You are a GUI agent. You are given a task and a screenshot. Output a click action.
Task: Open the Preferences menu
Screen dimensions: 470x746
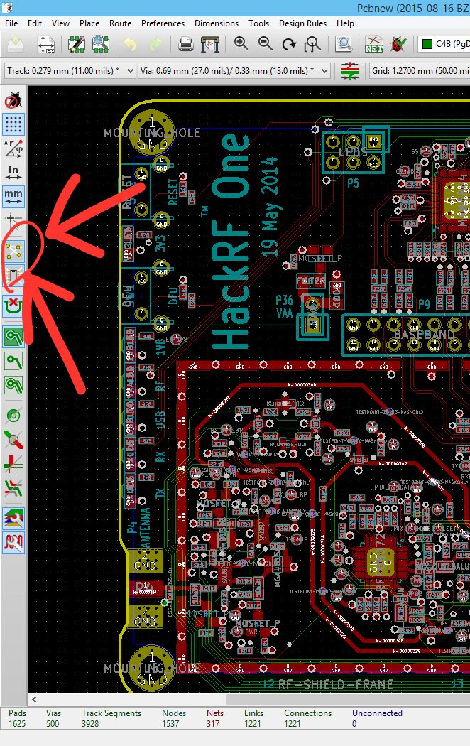coord(163,23)
